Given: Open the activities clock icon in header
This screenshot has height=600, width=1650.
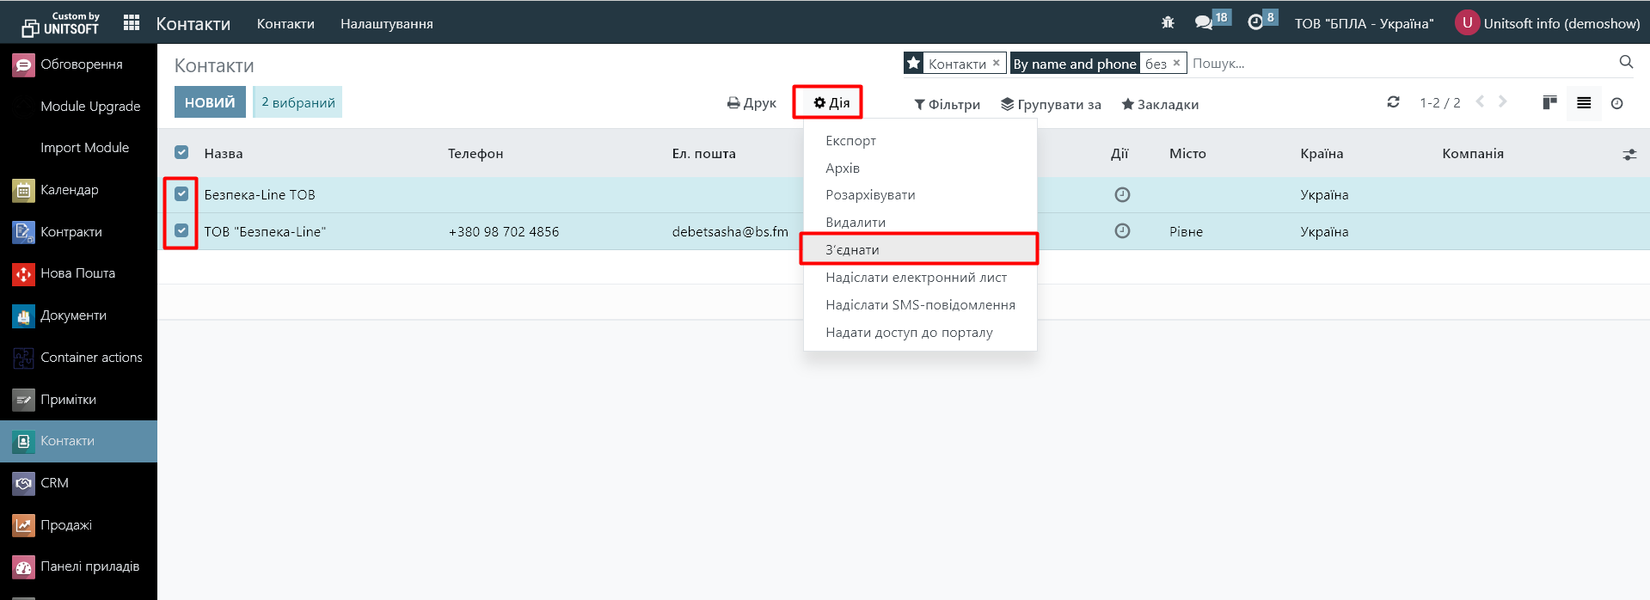Looking at the screenshot, I should pos(1255,23).
